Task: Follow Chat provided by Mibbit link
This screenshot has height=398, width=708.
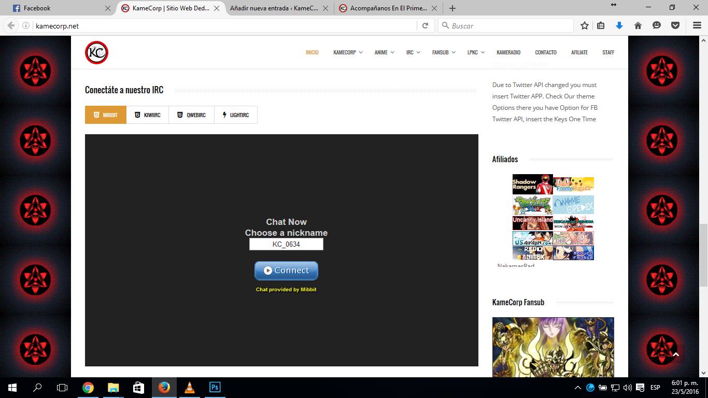Action: (286, 290)
